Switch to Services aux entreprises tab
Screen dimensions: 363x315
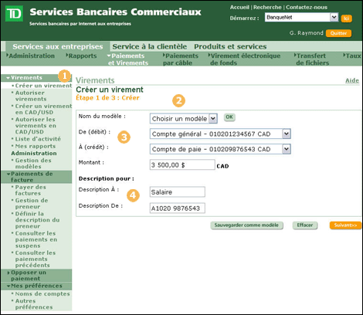pos(58,46)
